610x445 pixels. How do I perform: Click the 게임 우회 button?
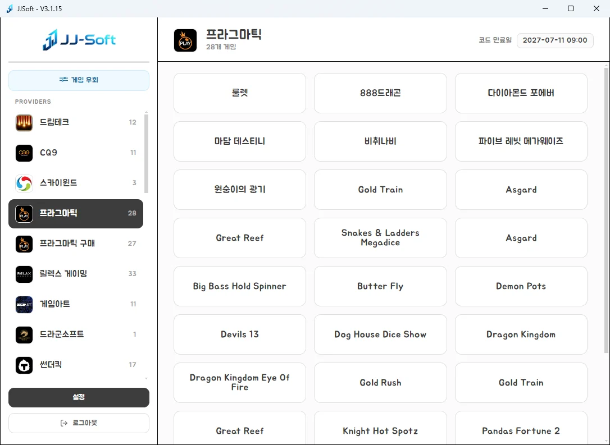(x=79, y=80)
